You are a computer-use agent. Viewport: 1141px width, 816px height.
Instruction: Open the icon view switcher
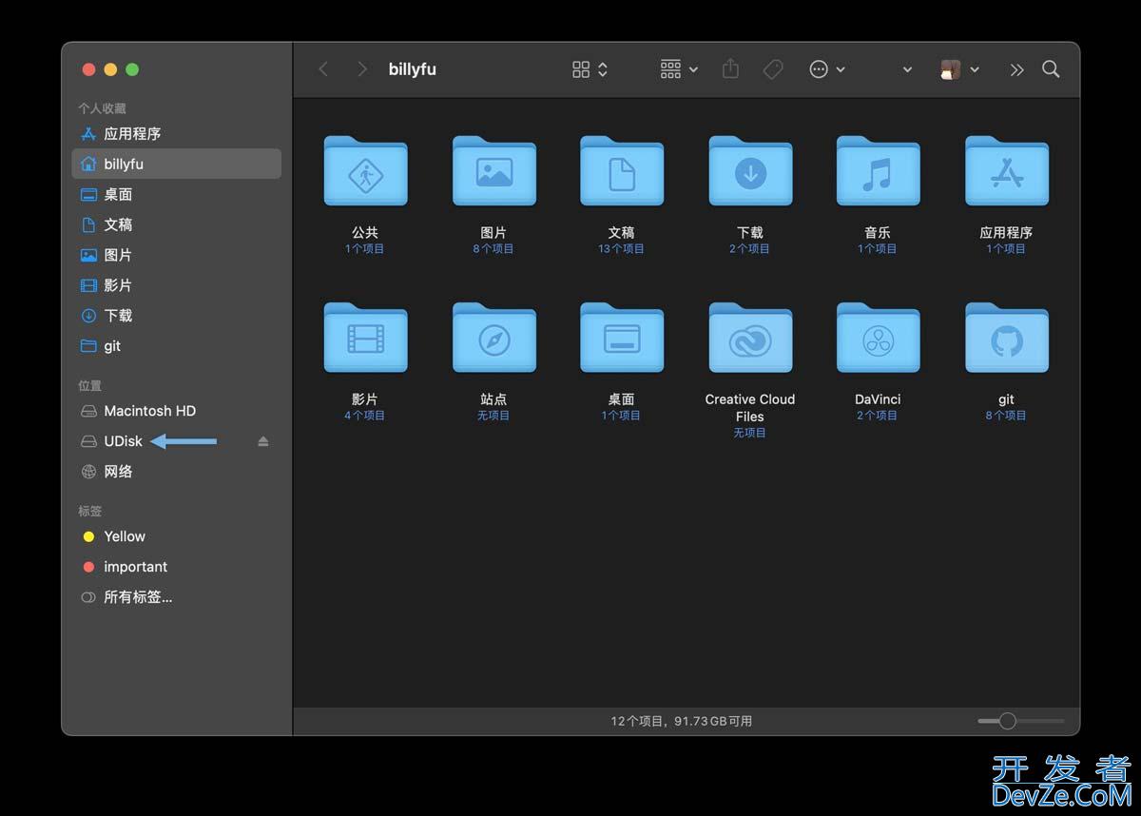pyautogui.click(x=590, y=69)
